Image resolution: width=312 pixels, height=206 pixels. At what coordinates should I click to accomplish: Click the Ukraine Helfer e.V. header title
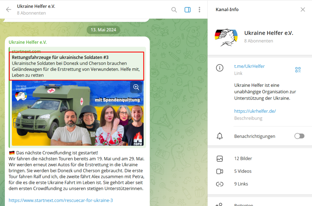(x=36, y=6)
